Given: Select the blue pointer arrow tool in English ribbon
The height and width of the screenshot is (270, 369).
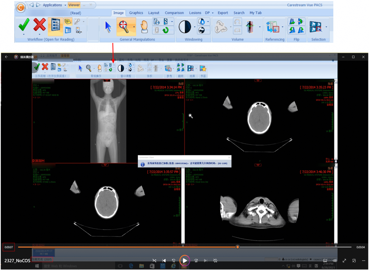Looking at the screenshot, I should pos(108,26).
